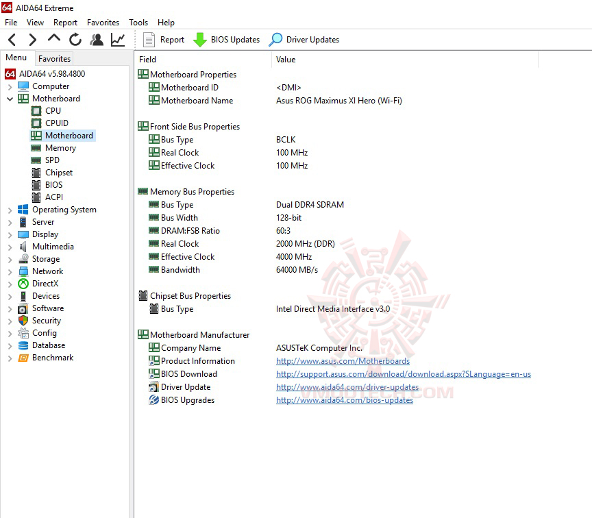Open the View menu

click(35, 23)
